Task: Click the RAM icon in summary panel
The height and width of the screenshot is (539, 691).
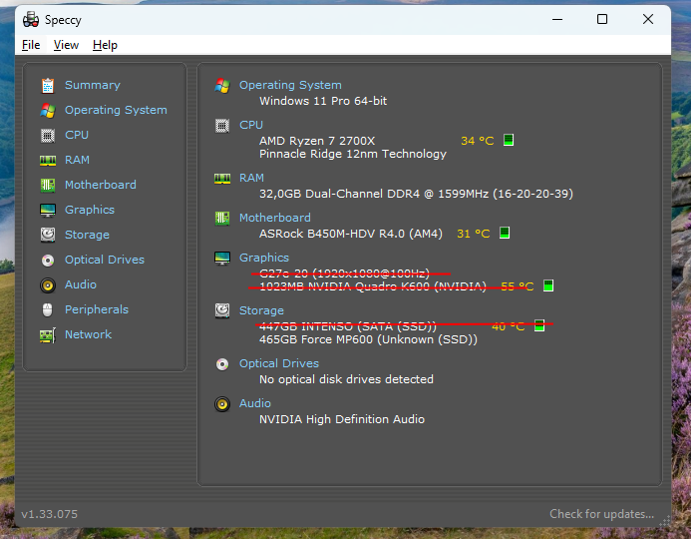Action: pos(222,179)
